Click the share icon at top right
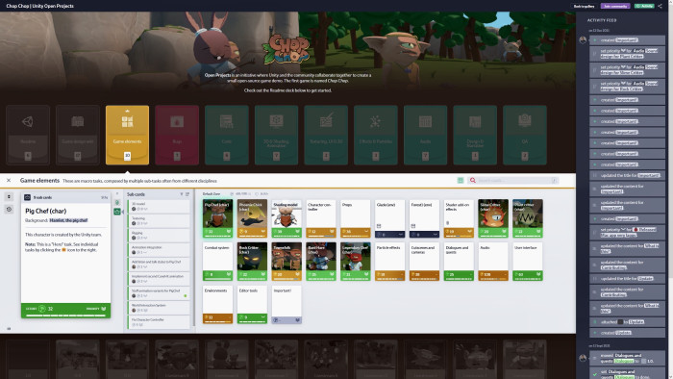The image size is (673, 379). [661, 6]
